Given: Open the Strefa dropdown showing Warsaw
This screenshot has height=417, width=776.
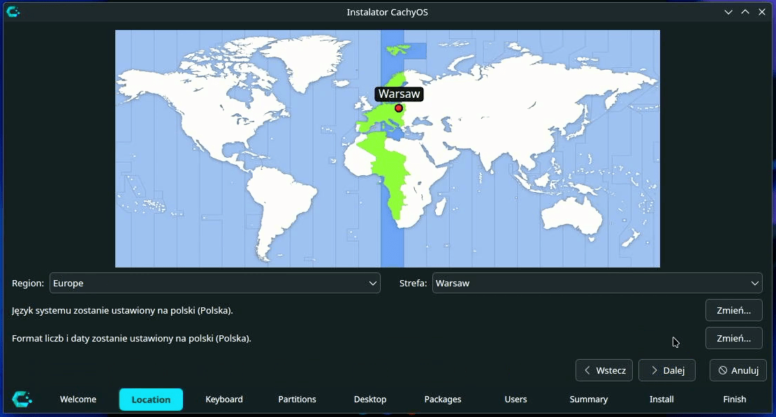Looking at the screenshot, I should coord(597,283).
